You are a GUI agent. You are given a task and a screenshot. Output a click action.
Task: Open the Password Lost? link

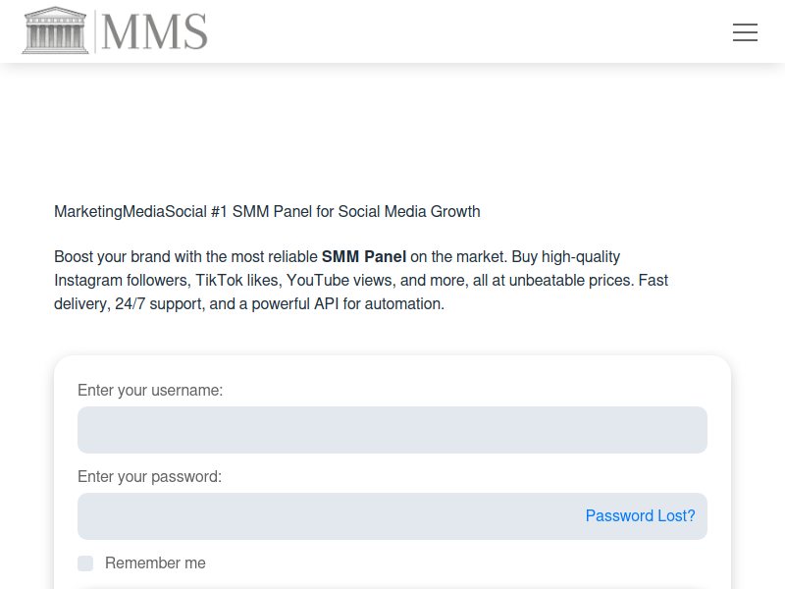[x=641, y=516]
